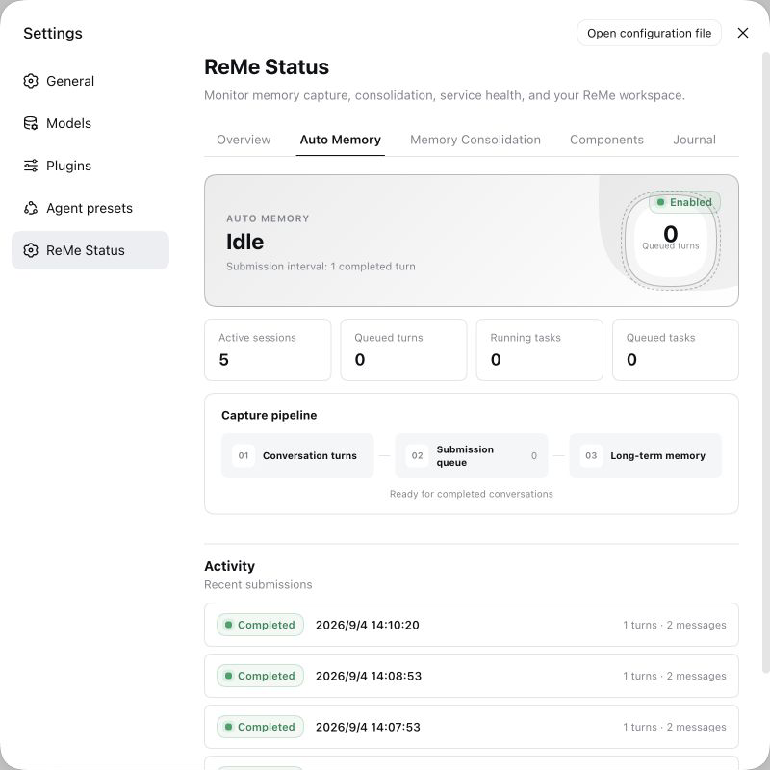Open the Agent presets section

point(90,208)
